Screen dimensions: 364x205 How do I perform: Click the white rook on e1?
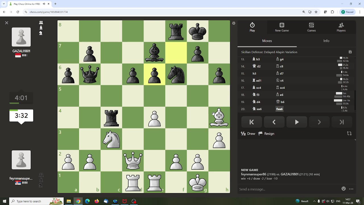click(154, 183)
